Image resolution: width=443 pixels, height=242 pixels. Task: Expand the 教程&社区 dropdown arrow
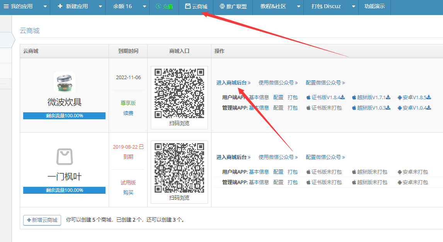point(299,7)
